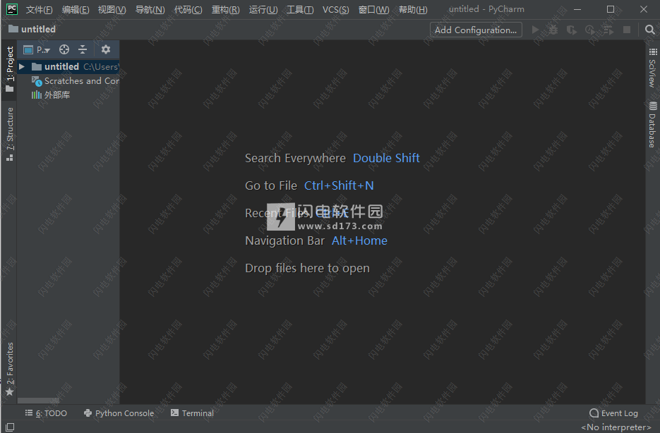Toggle the 2: Favorites tool window tab

[x=9, y=369]
